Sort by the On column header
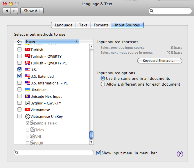Image resolution: width=194 pixels, height=168 pixels. 19,41
